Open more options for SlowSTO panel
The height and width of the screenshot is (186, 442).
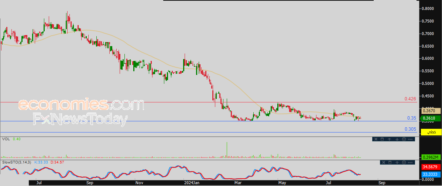(411, 162)
